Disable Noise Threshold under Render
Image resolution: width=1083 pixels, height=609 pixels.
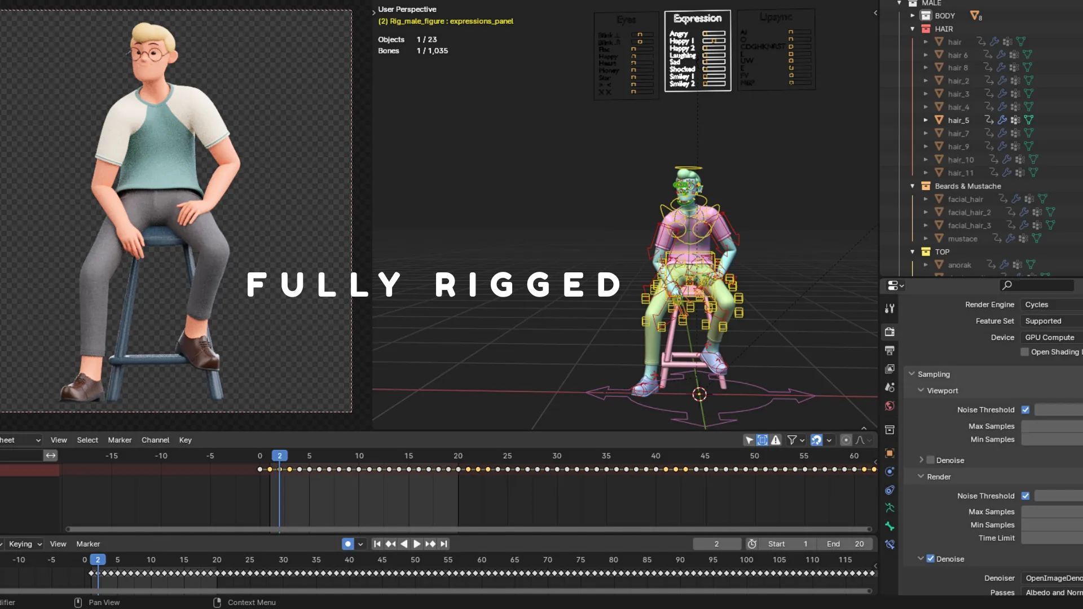[x=1026, y=496]
